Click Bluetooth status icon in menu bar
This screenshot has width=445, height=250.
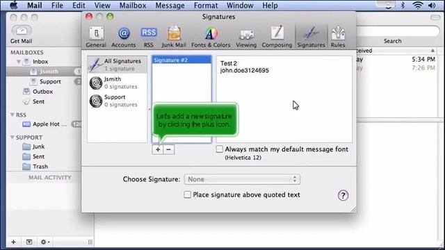[x=403, y=5]
